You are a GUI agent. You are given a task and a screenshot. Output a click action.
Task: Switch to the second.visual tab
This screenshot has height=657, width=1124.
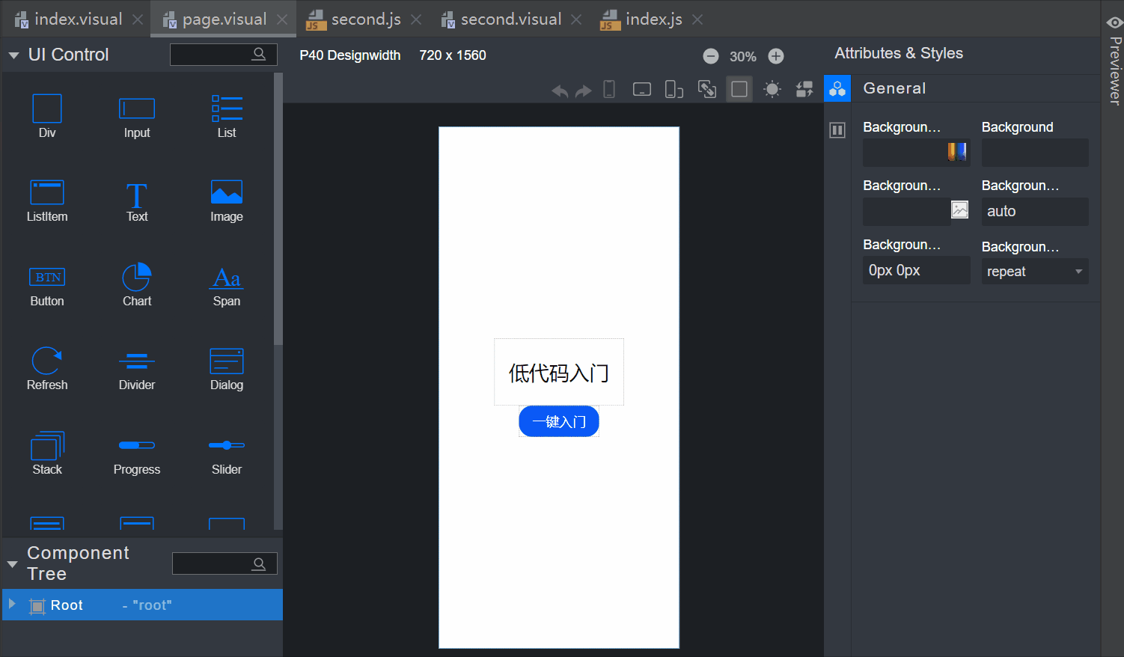click(501, 19)
